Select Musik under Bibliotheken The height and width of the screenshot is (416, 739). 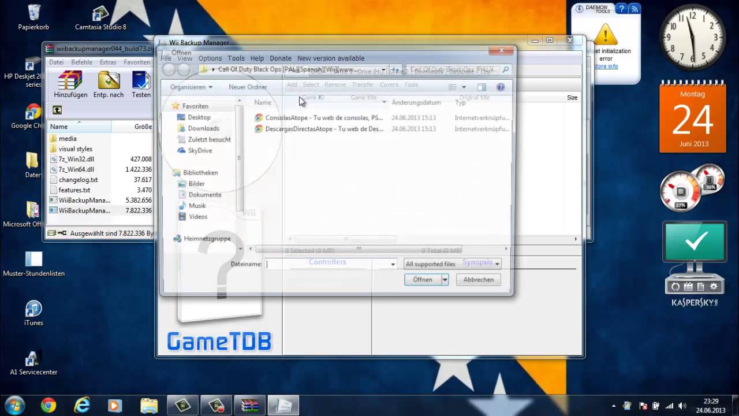[x=197, y=206]
